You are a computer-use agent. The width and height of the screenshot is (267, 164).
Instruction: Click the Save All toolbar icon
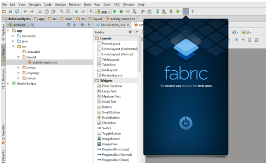point(11,11)
